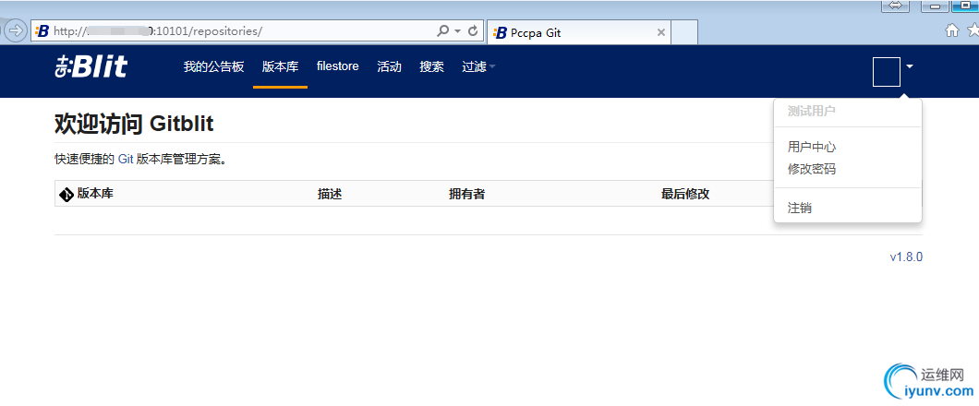Click the search magnifier in the address bar
This screenshot has height=406, width=979.
(x=442, y=30)
